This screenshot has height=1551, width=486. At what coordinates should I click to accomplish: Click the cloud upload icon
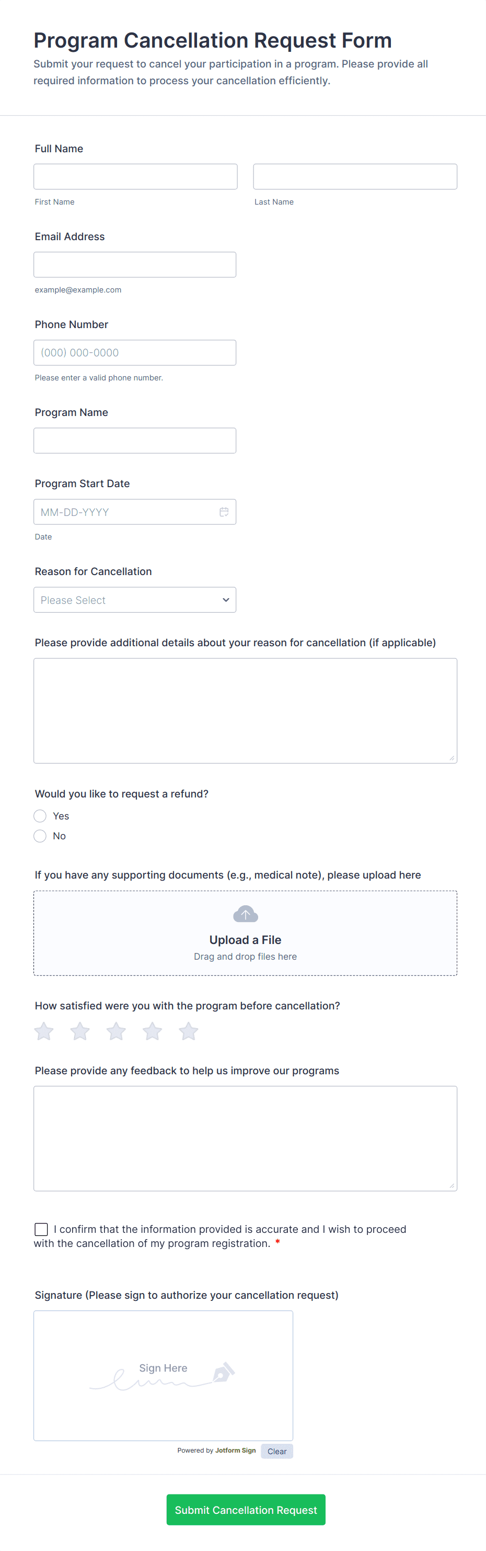point(246,914)
